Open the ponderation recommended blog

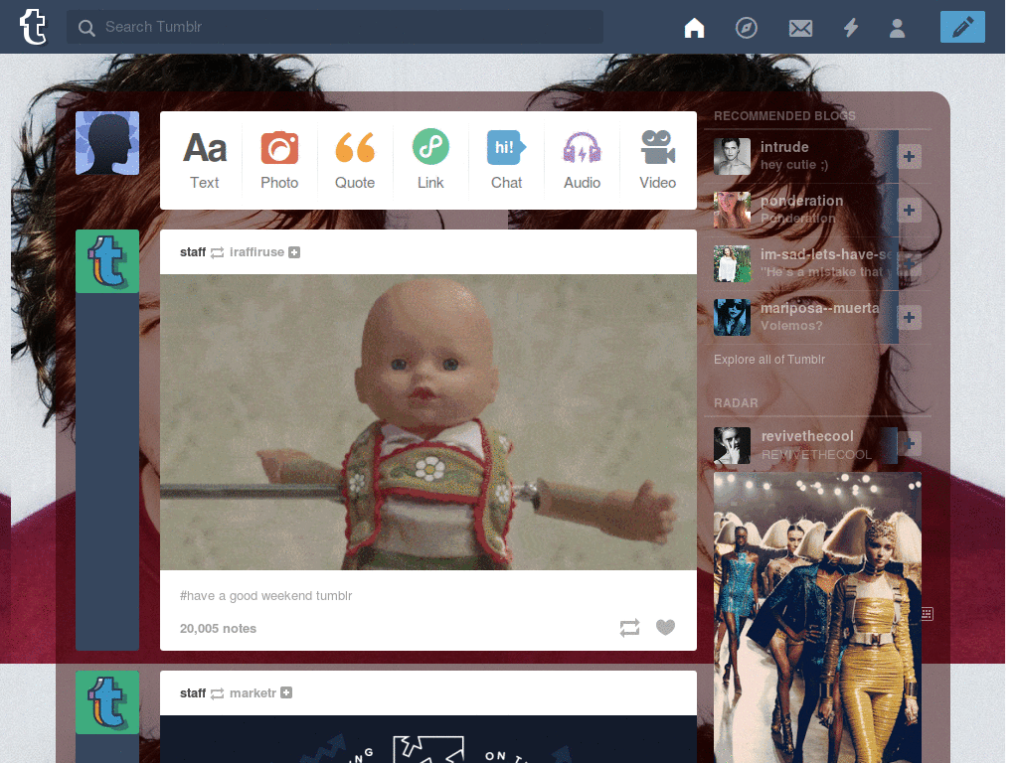(x=802, y=201)
